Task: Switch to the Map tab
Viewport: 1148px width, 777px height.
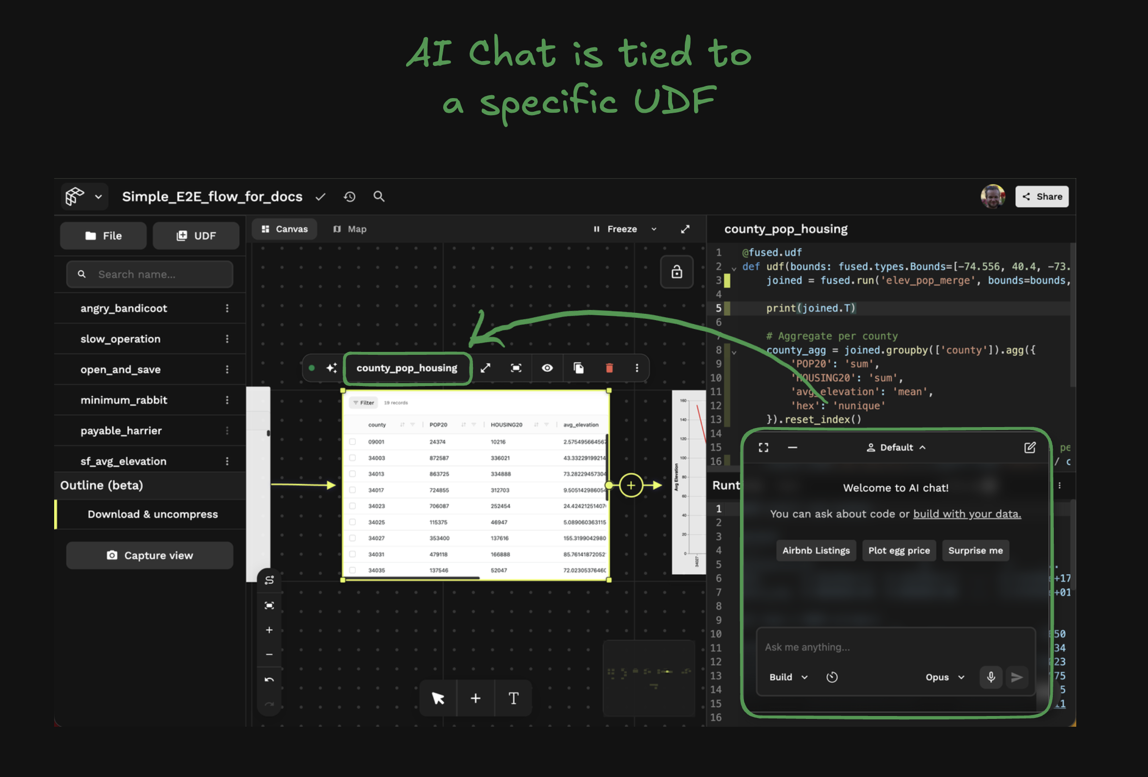Action: [349, 229]
